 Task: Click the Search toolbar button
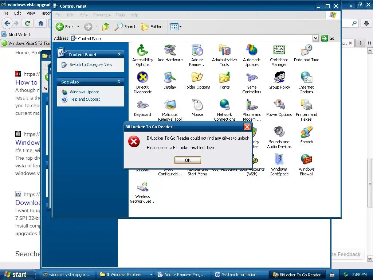[x=125, y=27]
